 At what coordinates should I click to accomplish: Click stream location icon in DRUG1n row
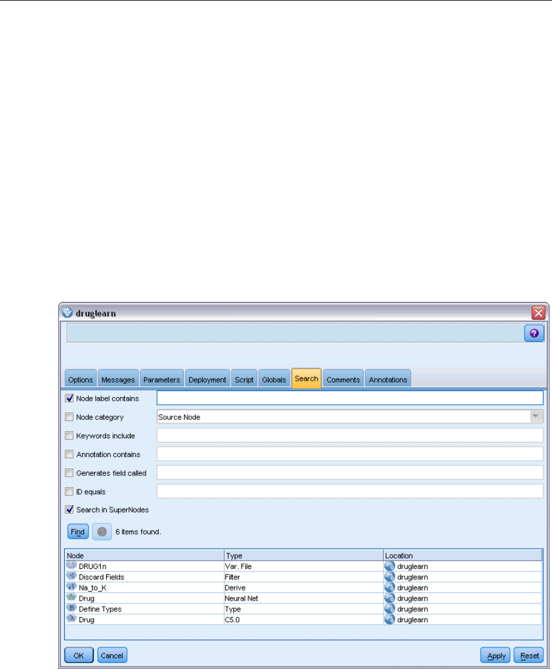(x=390, y=566)
